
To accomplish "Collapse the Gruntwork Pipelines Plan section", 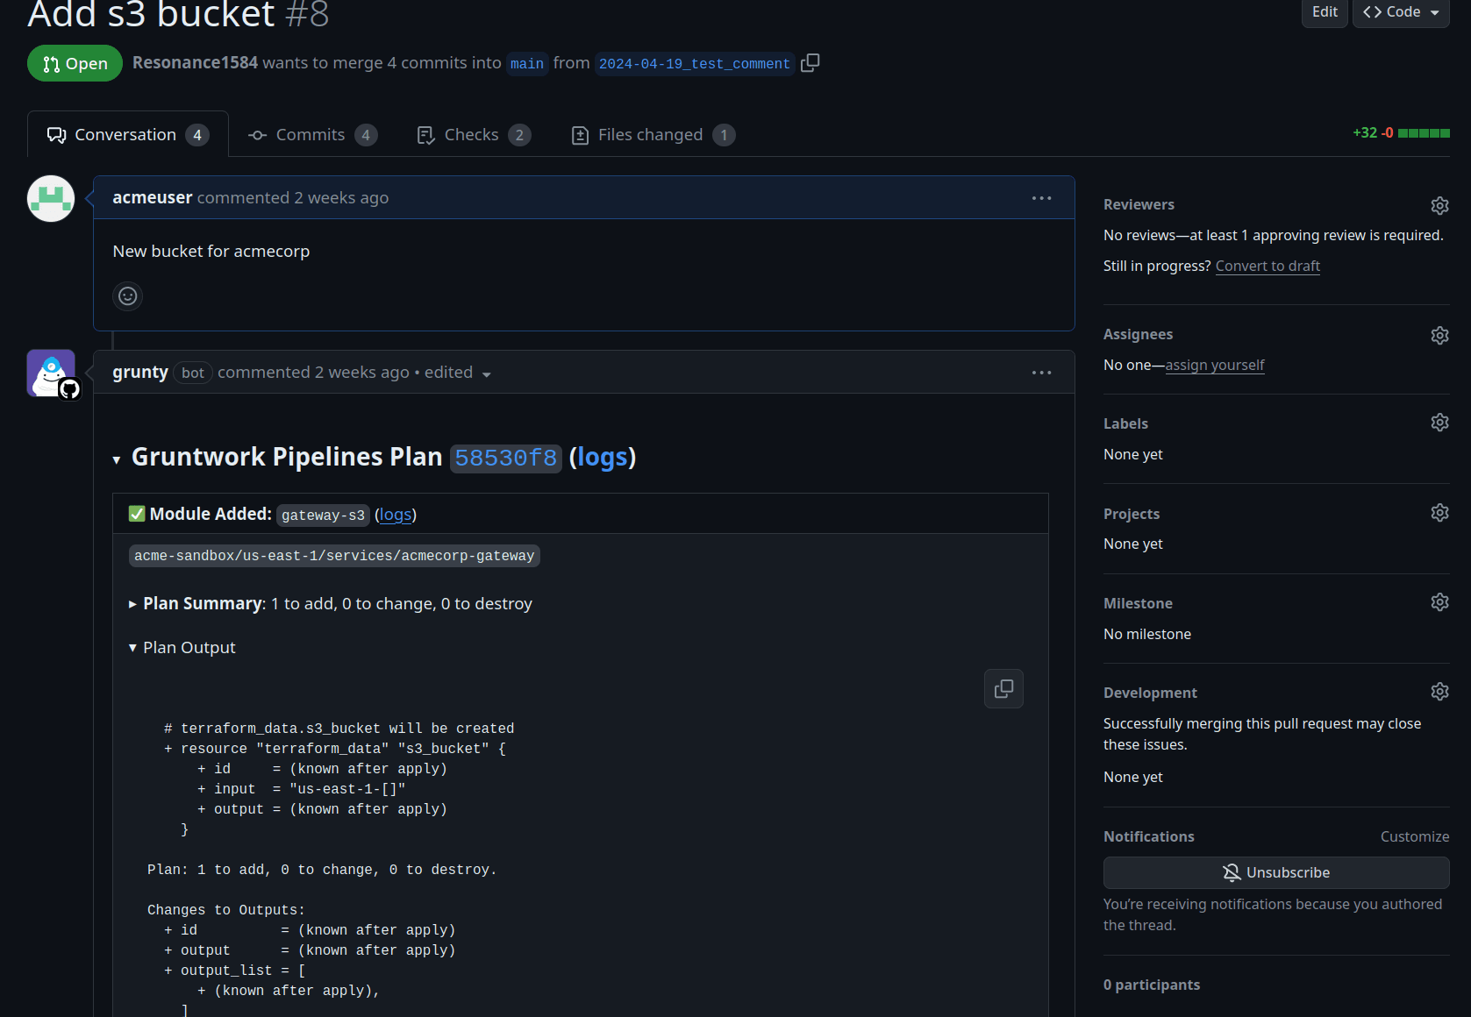I will (117, 459).
